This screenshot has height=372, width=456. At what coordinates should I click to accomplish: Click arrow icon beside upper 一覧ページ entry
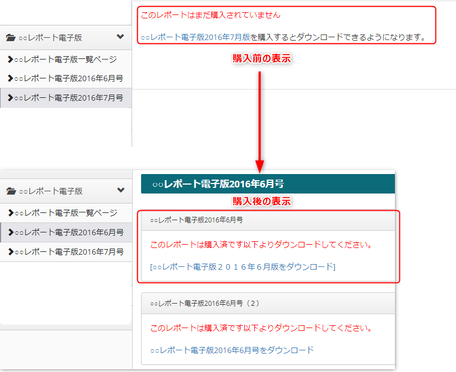(11, 59)
